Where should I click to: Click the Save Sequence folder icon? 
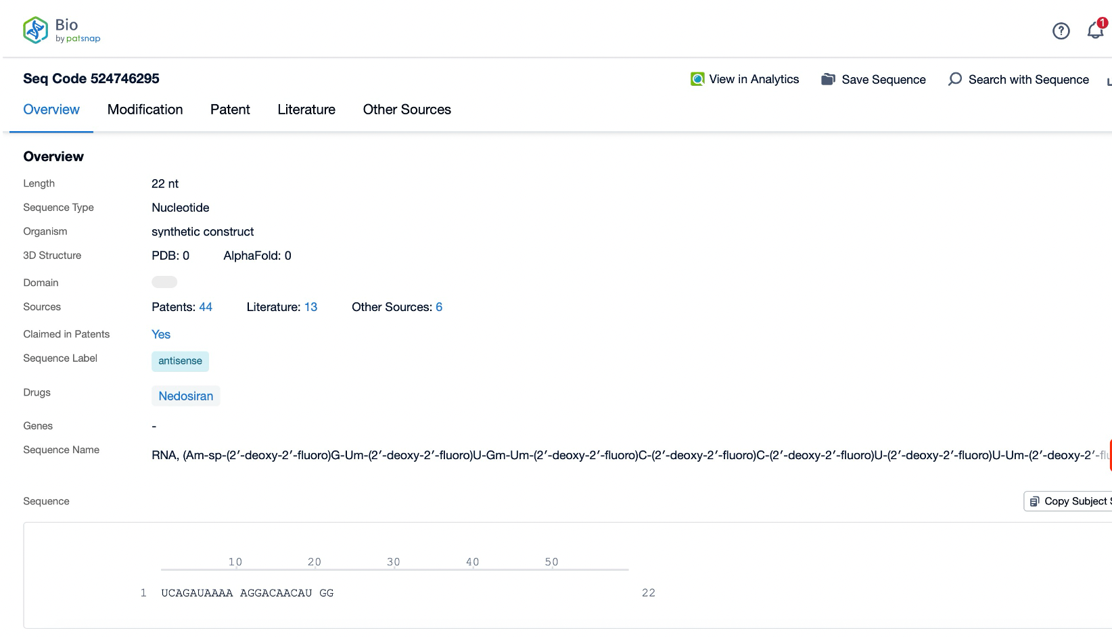(828, 79)
